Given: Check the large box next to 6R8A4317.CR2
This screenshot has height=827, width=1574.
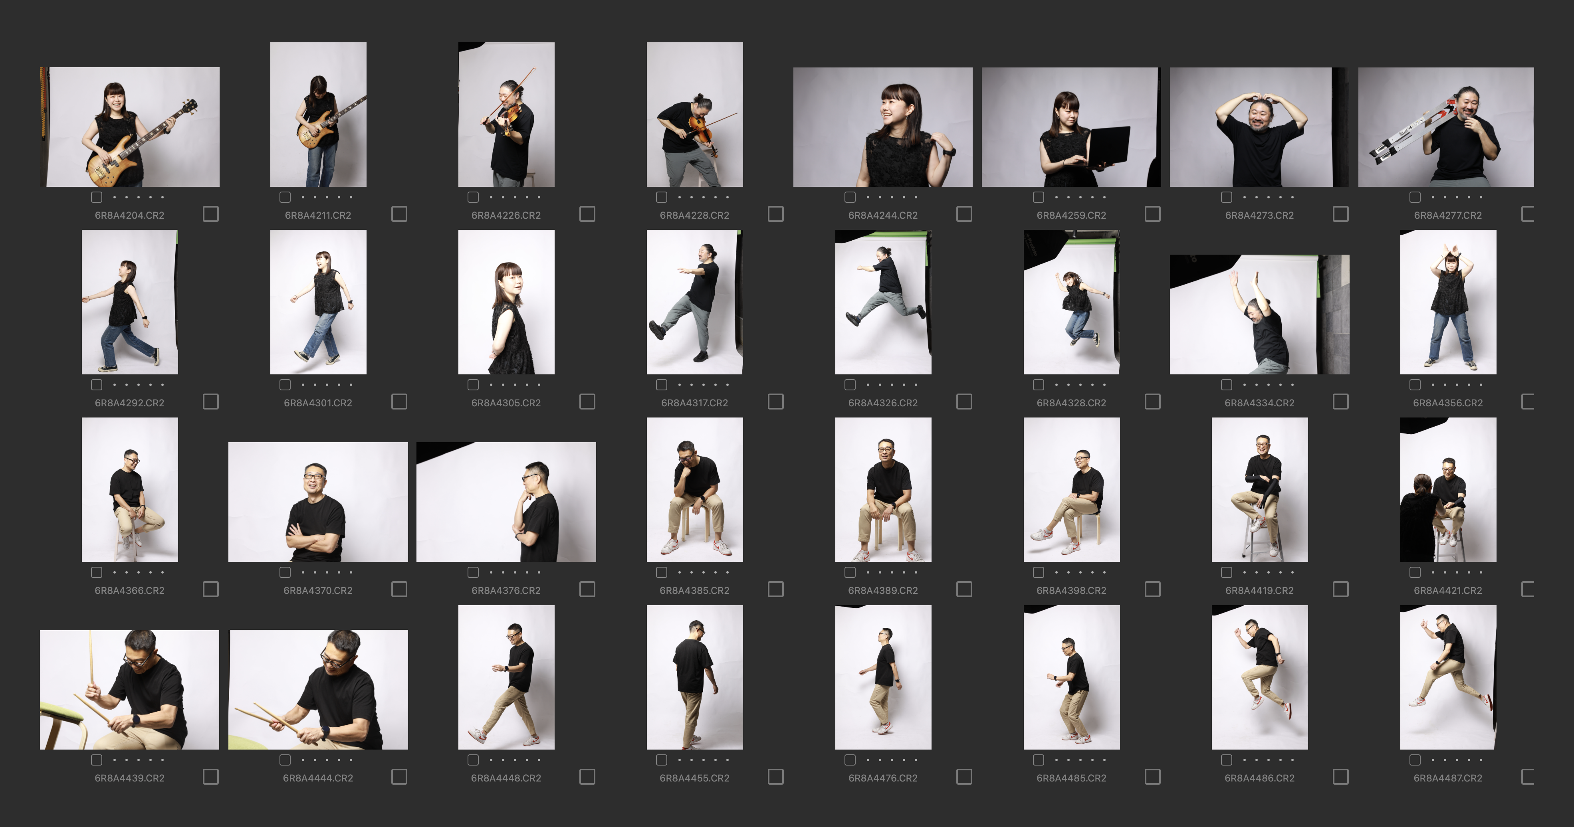Looking at the screenshot, I should click(x=775, y=401).
